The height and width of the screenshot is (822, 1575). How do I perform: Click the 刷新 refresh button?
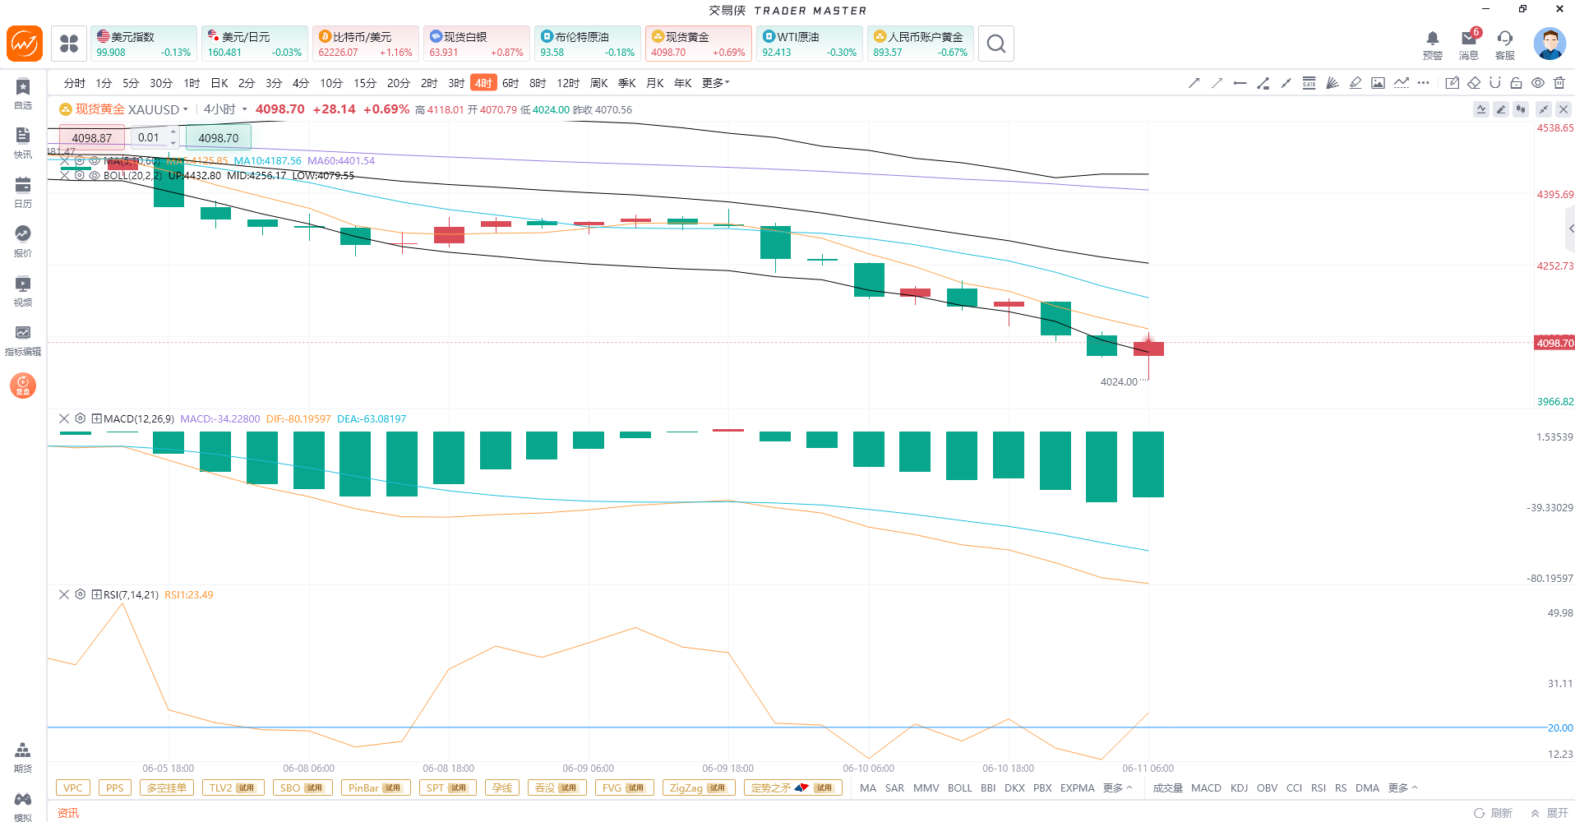[x=1494, y=813]
